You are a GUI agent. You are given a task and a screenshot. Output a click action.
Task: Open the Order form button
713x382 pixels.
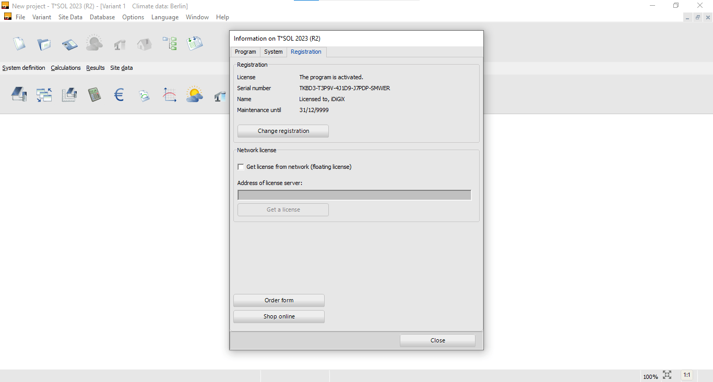pos(279,300)
